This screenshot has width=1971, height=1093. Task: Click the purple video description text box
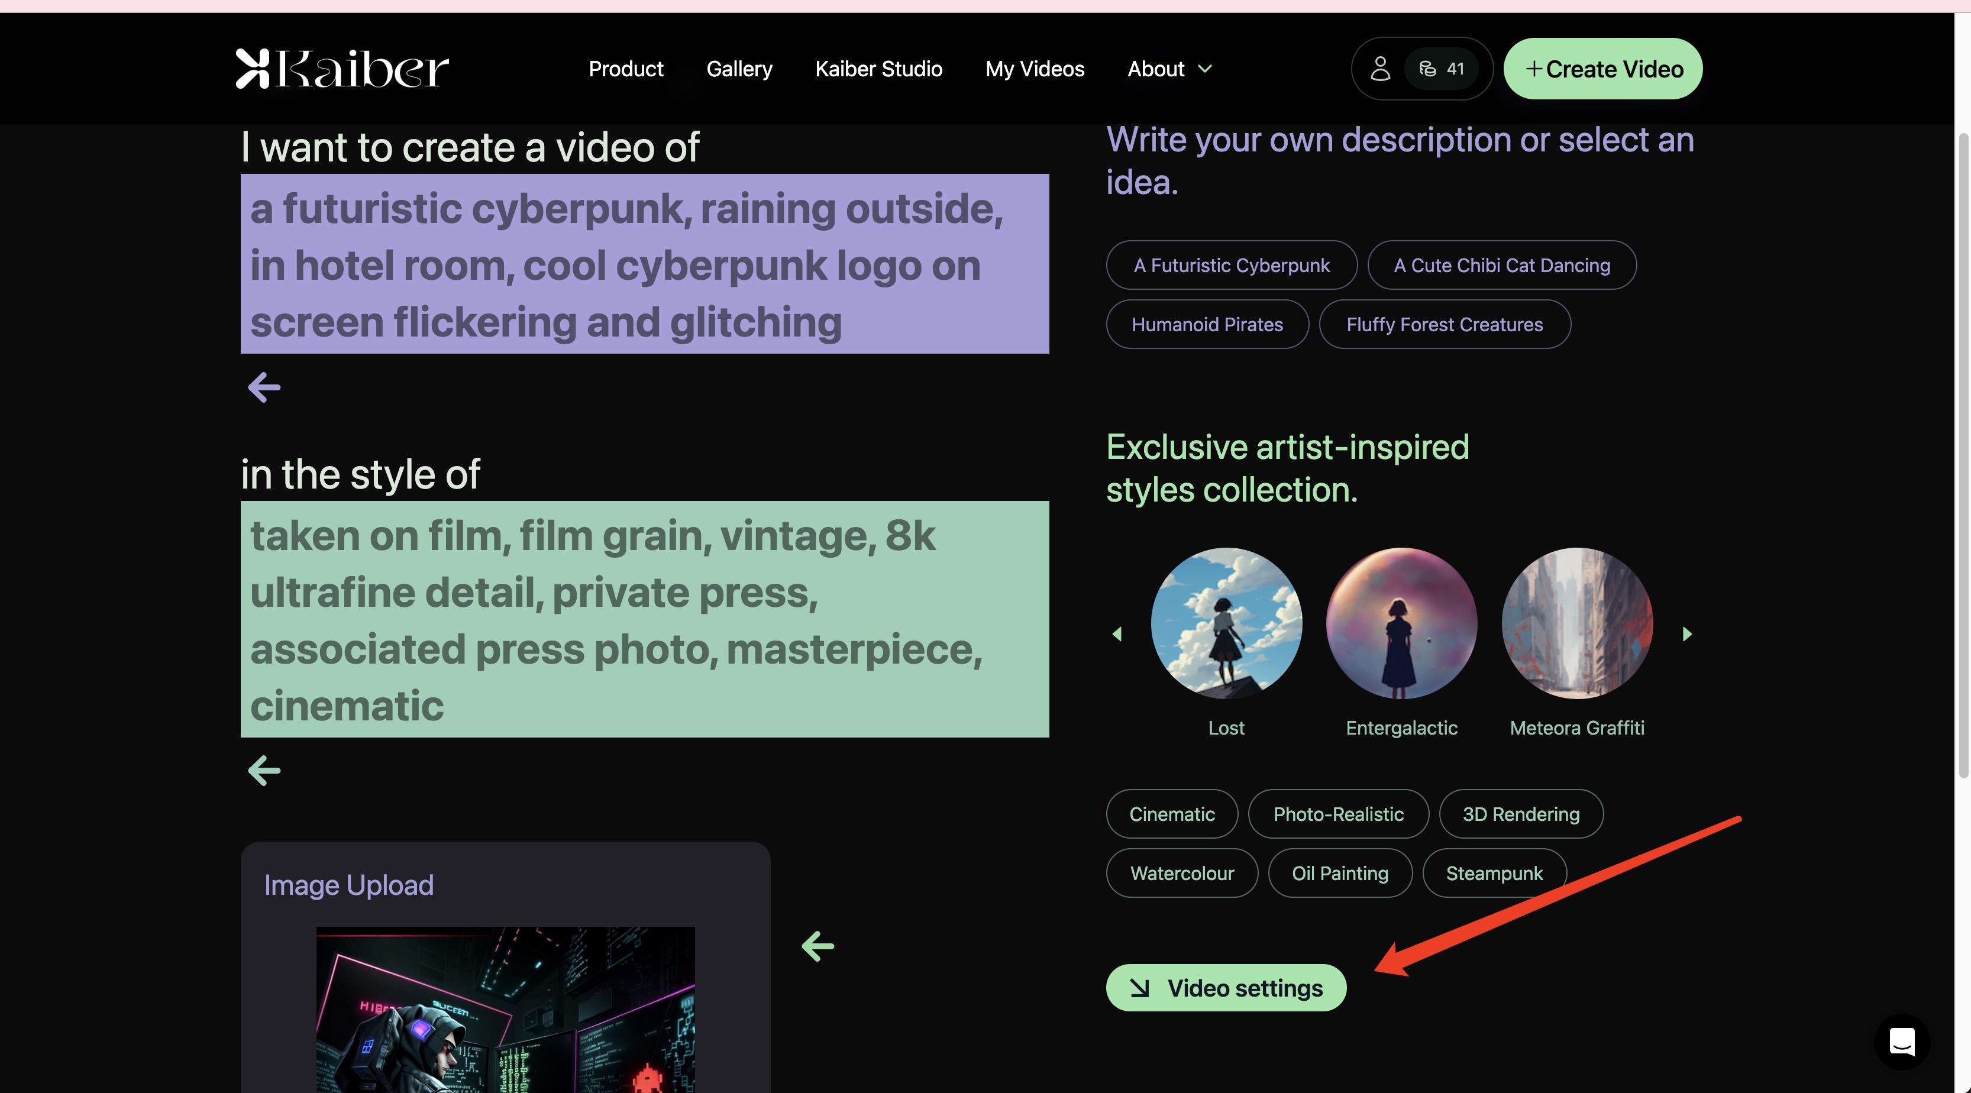tap(644, 264)
